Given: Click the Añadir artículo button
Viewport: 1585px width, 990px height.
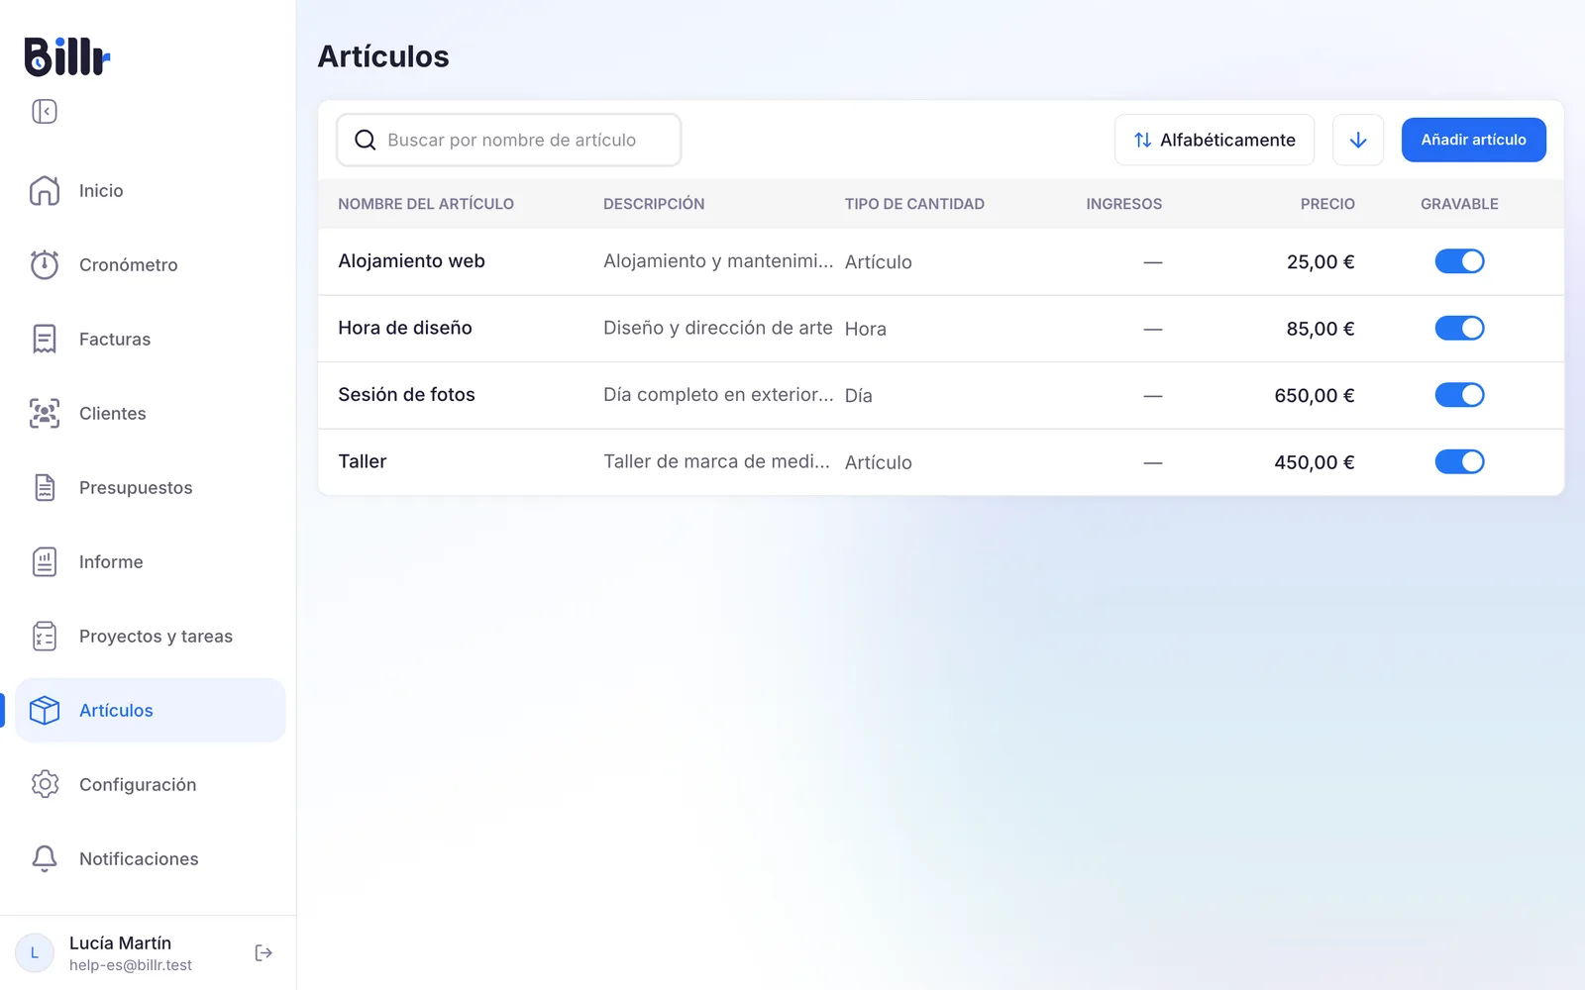Looking at the screenshot, I should pyautogui.click(x=1473, y=140).
